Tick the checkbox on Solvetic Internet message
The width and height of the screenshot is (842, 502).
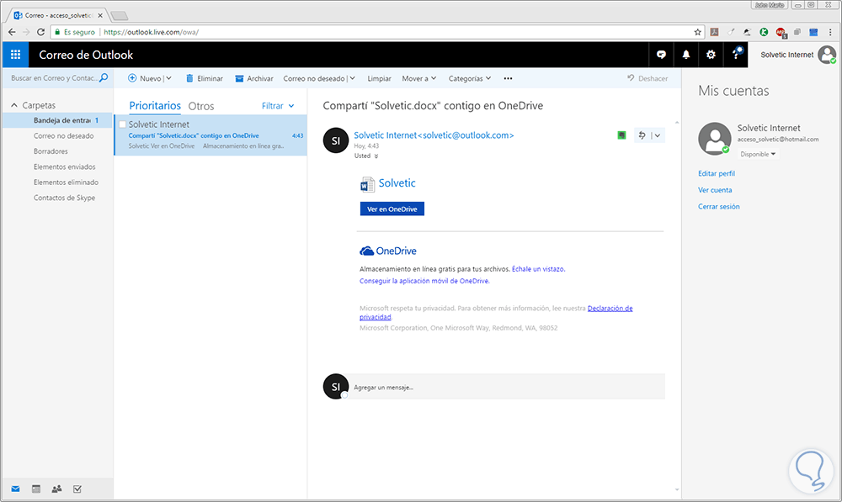coord(122,124)
